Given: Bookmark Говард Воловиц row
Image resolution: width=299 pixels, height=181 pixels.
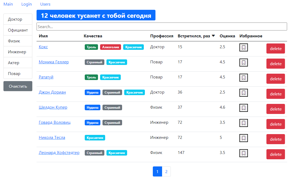Looking at the screenshot, I should coord(243,123).
